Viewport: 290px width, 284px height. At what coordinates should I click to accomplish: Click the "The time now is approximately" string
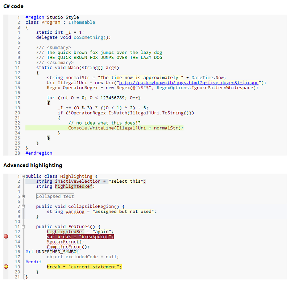click(141, 78)
